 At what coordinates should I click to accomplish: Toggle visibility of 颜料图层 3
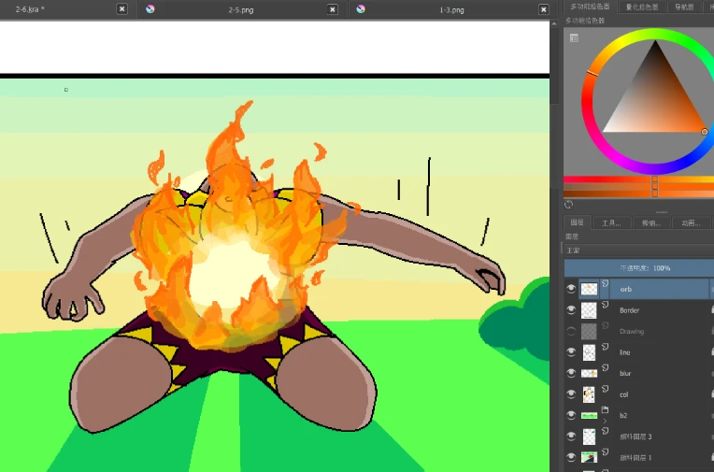(571, 436)
